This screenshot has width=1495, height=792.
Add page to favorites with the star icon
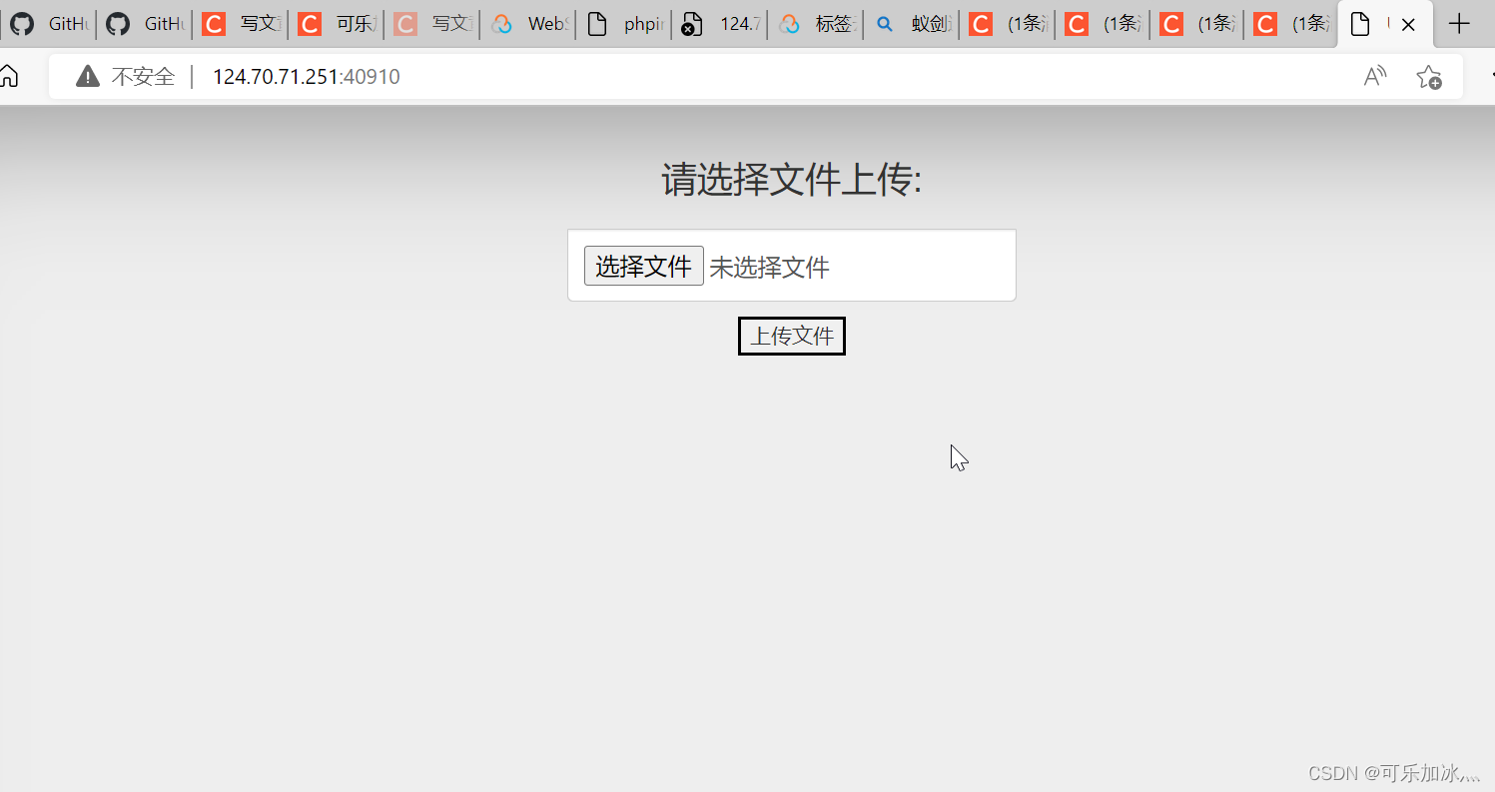[1429, 77]
